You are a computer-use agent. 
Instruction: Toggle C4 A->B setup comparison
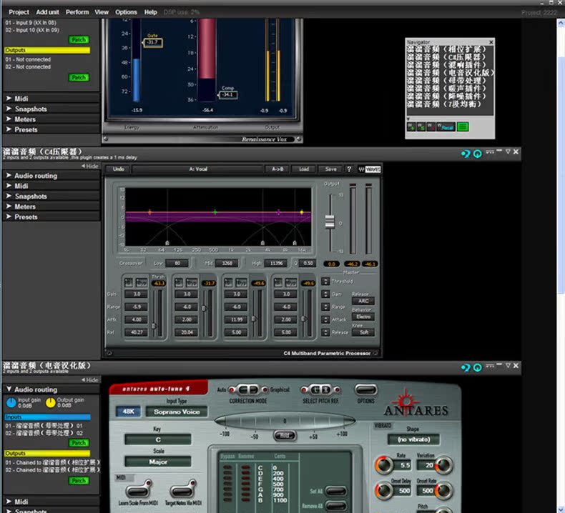click(277, 169)
